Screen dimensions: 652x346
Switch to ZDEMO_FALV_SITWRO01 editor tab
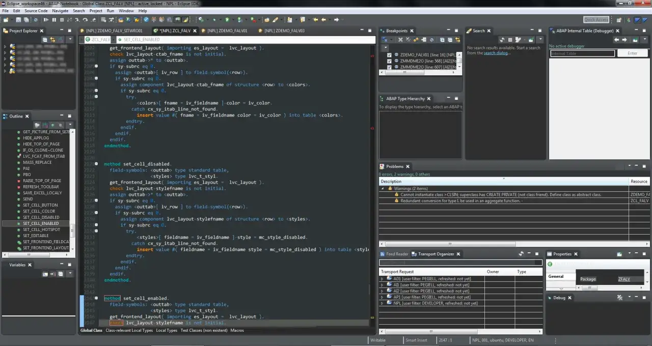coord(111,31)
